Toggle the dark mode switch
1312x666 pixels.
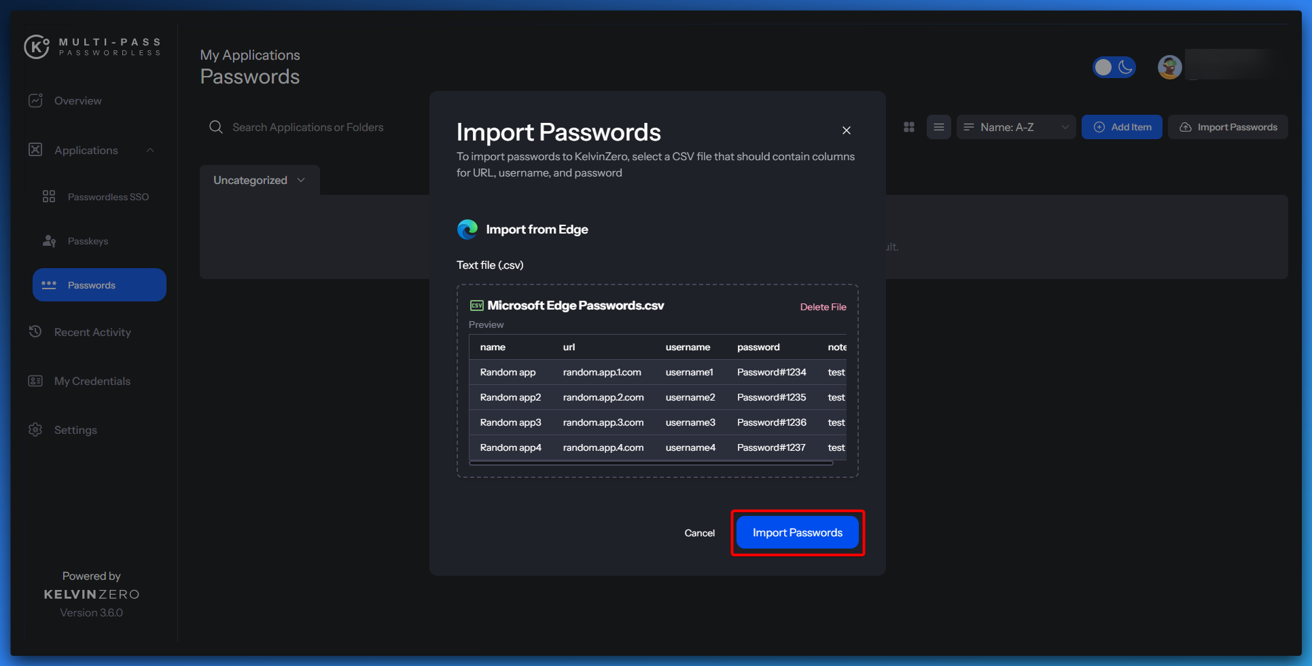tap(1114, 67)
